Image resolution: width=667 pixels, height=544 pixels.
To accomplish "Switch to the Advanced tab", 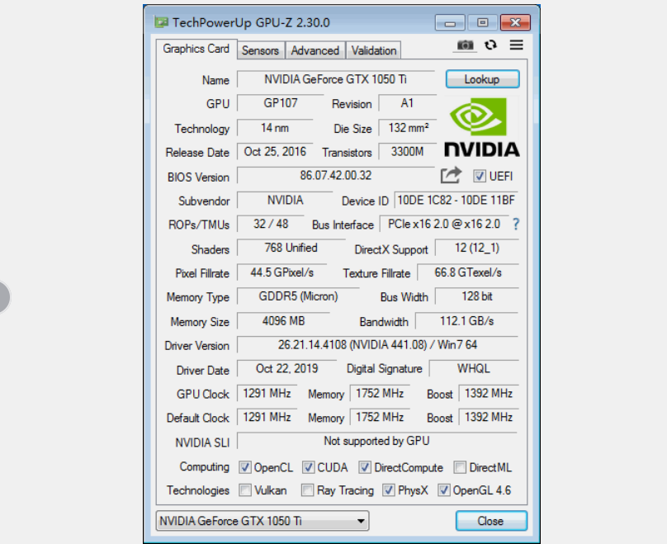I will 315,50.
